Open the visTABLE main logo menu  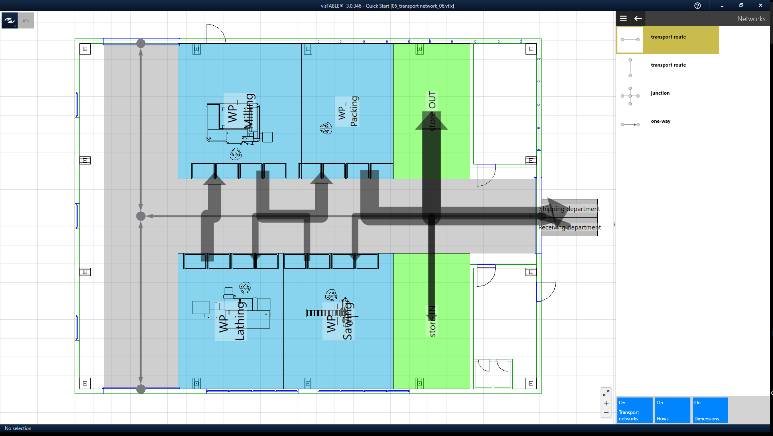[9, 20]
